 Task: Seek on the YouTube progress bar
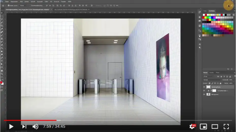point(118,120)
